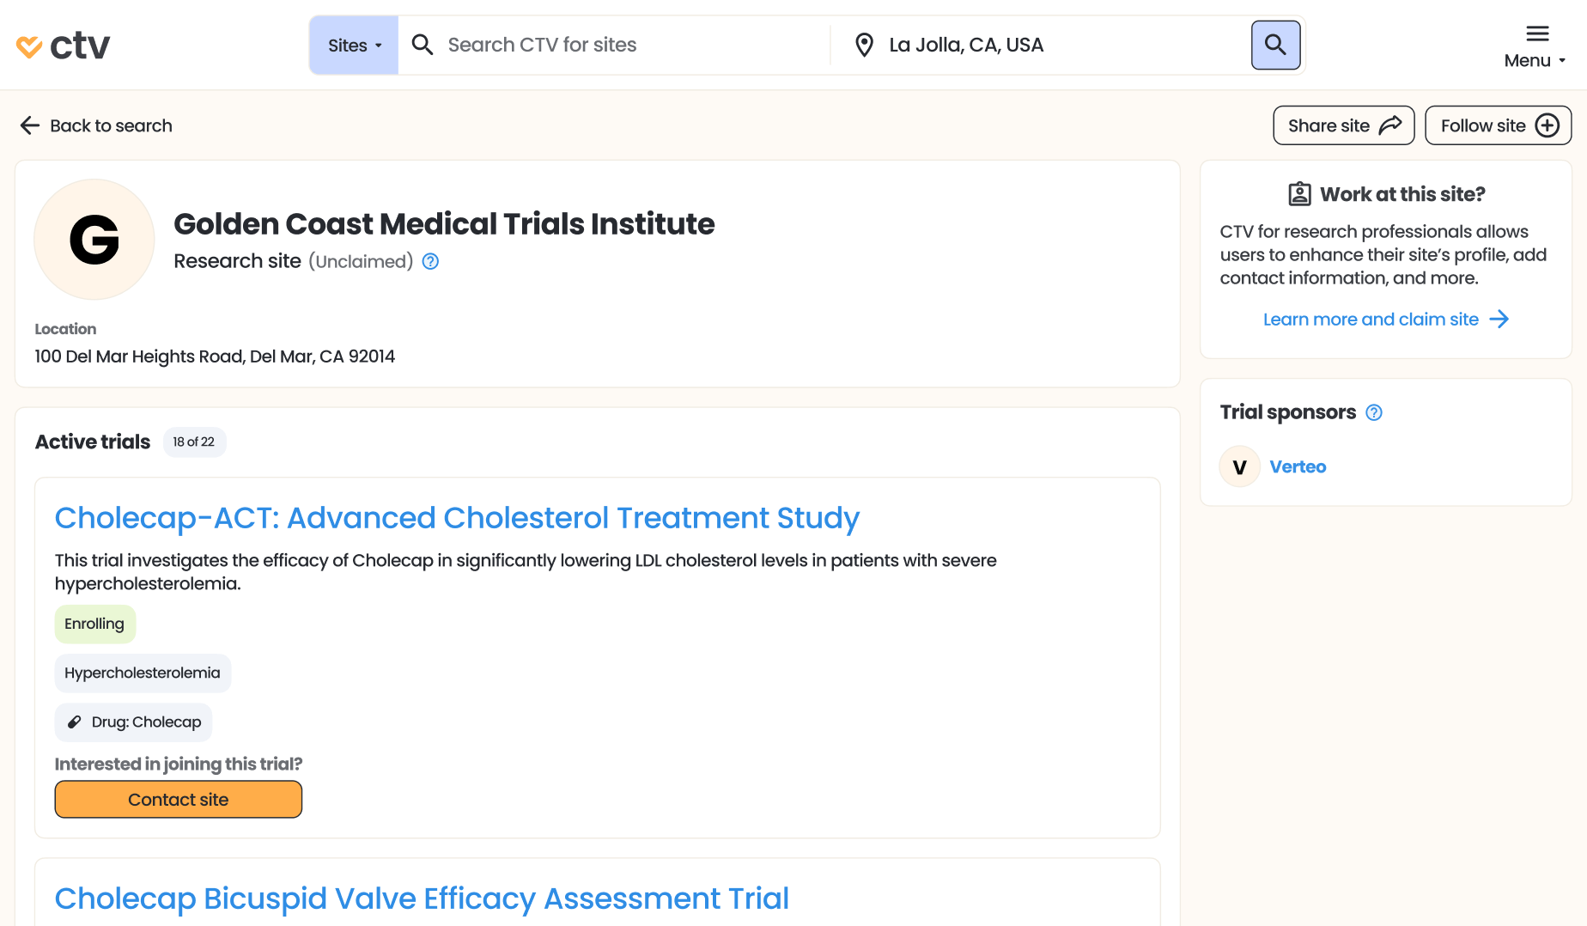Click the Trial sponsors help icon

coord(1374,413)
